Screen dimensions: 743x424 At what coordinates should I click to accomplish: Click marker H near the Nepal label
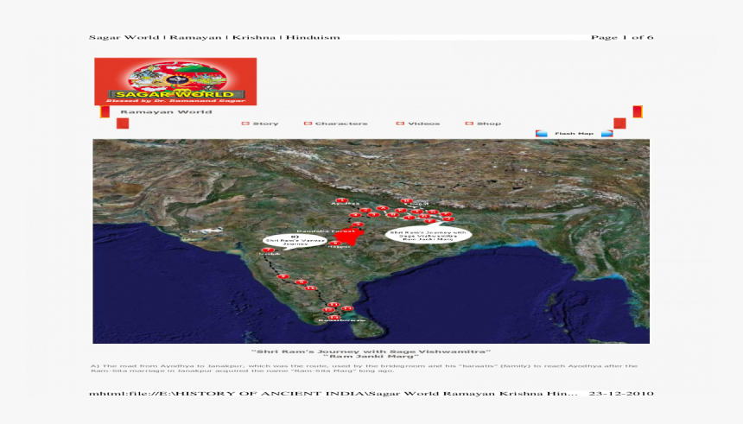[x=407, y=200]
